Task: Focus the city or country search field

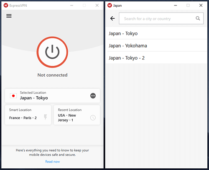Action: tap(161, 18)
